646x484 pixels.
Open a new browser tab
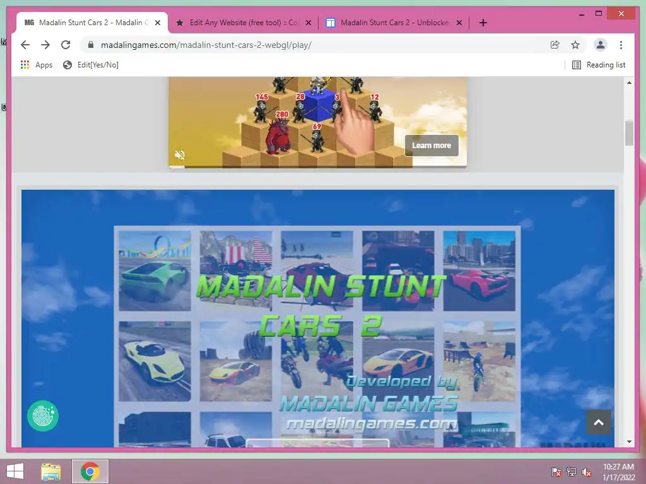pos(483,23)
